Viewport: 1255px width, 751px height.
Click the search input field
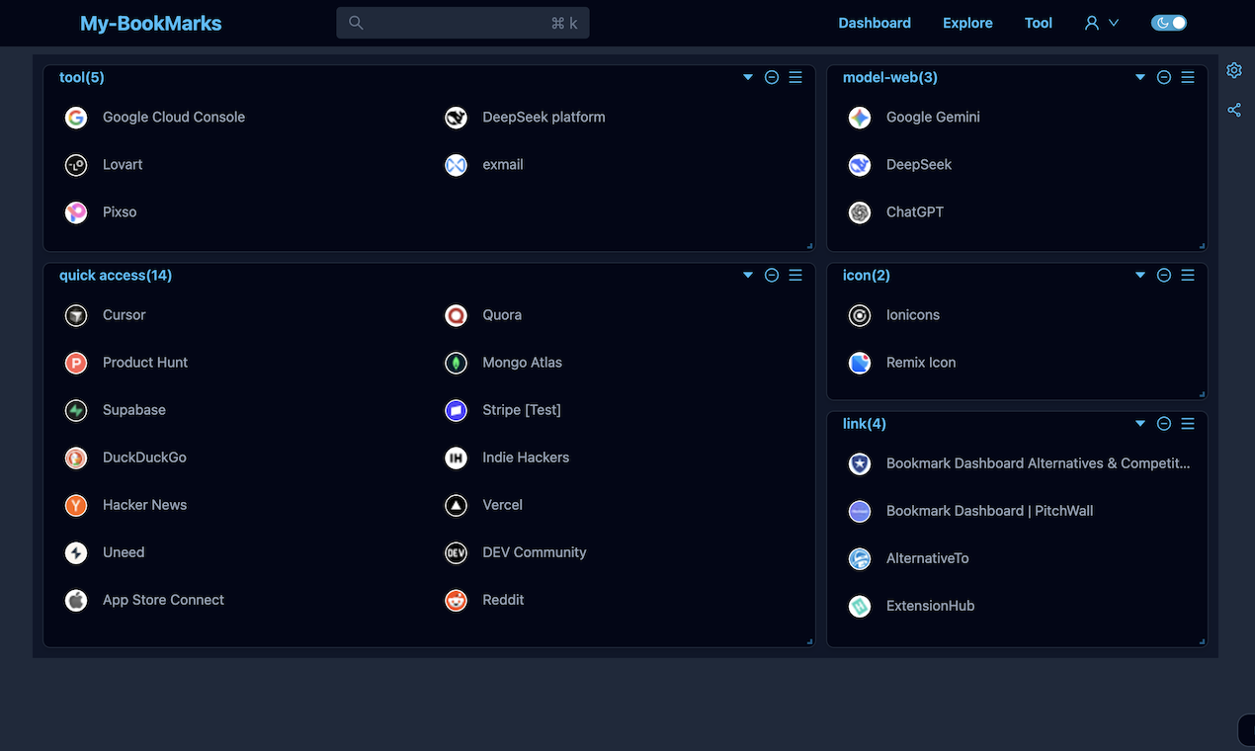tap(455, 23)
